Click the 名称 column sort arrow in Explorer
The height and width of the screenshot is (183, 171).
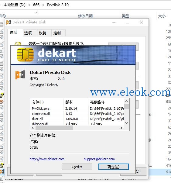37,12
